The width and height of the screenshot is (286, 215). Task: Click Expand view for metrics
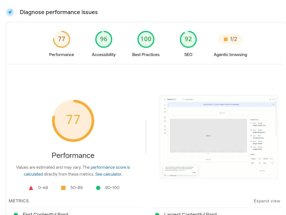click(267, 201)
